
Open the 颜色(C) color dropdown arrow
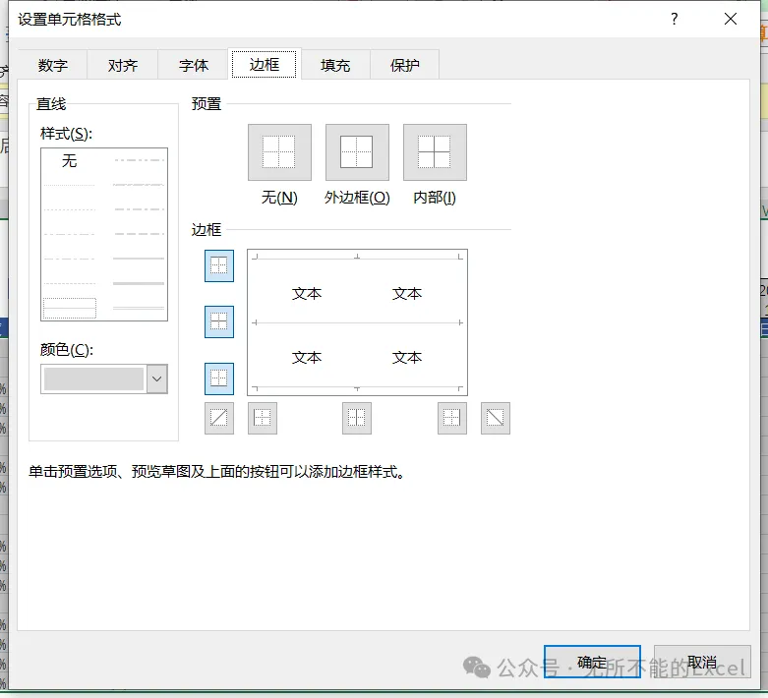click(x=156, y=378)
